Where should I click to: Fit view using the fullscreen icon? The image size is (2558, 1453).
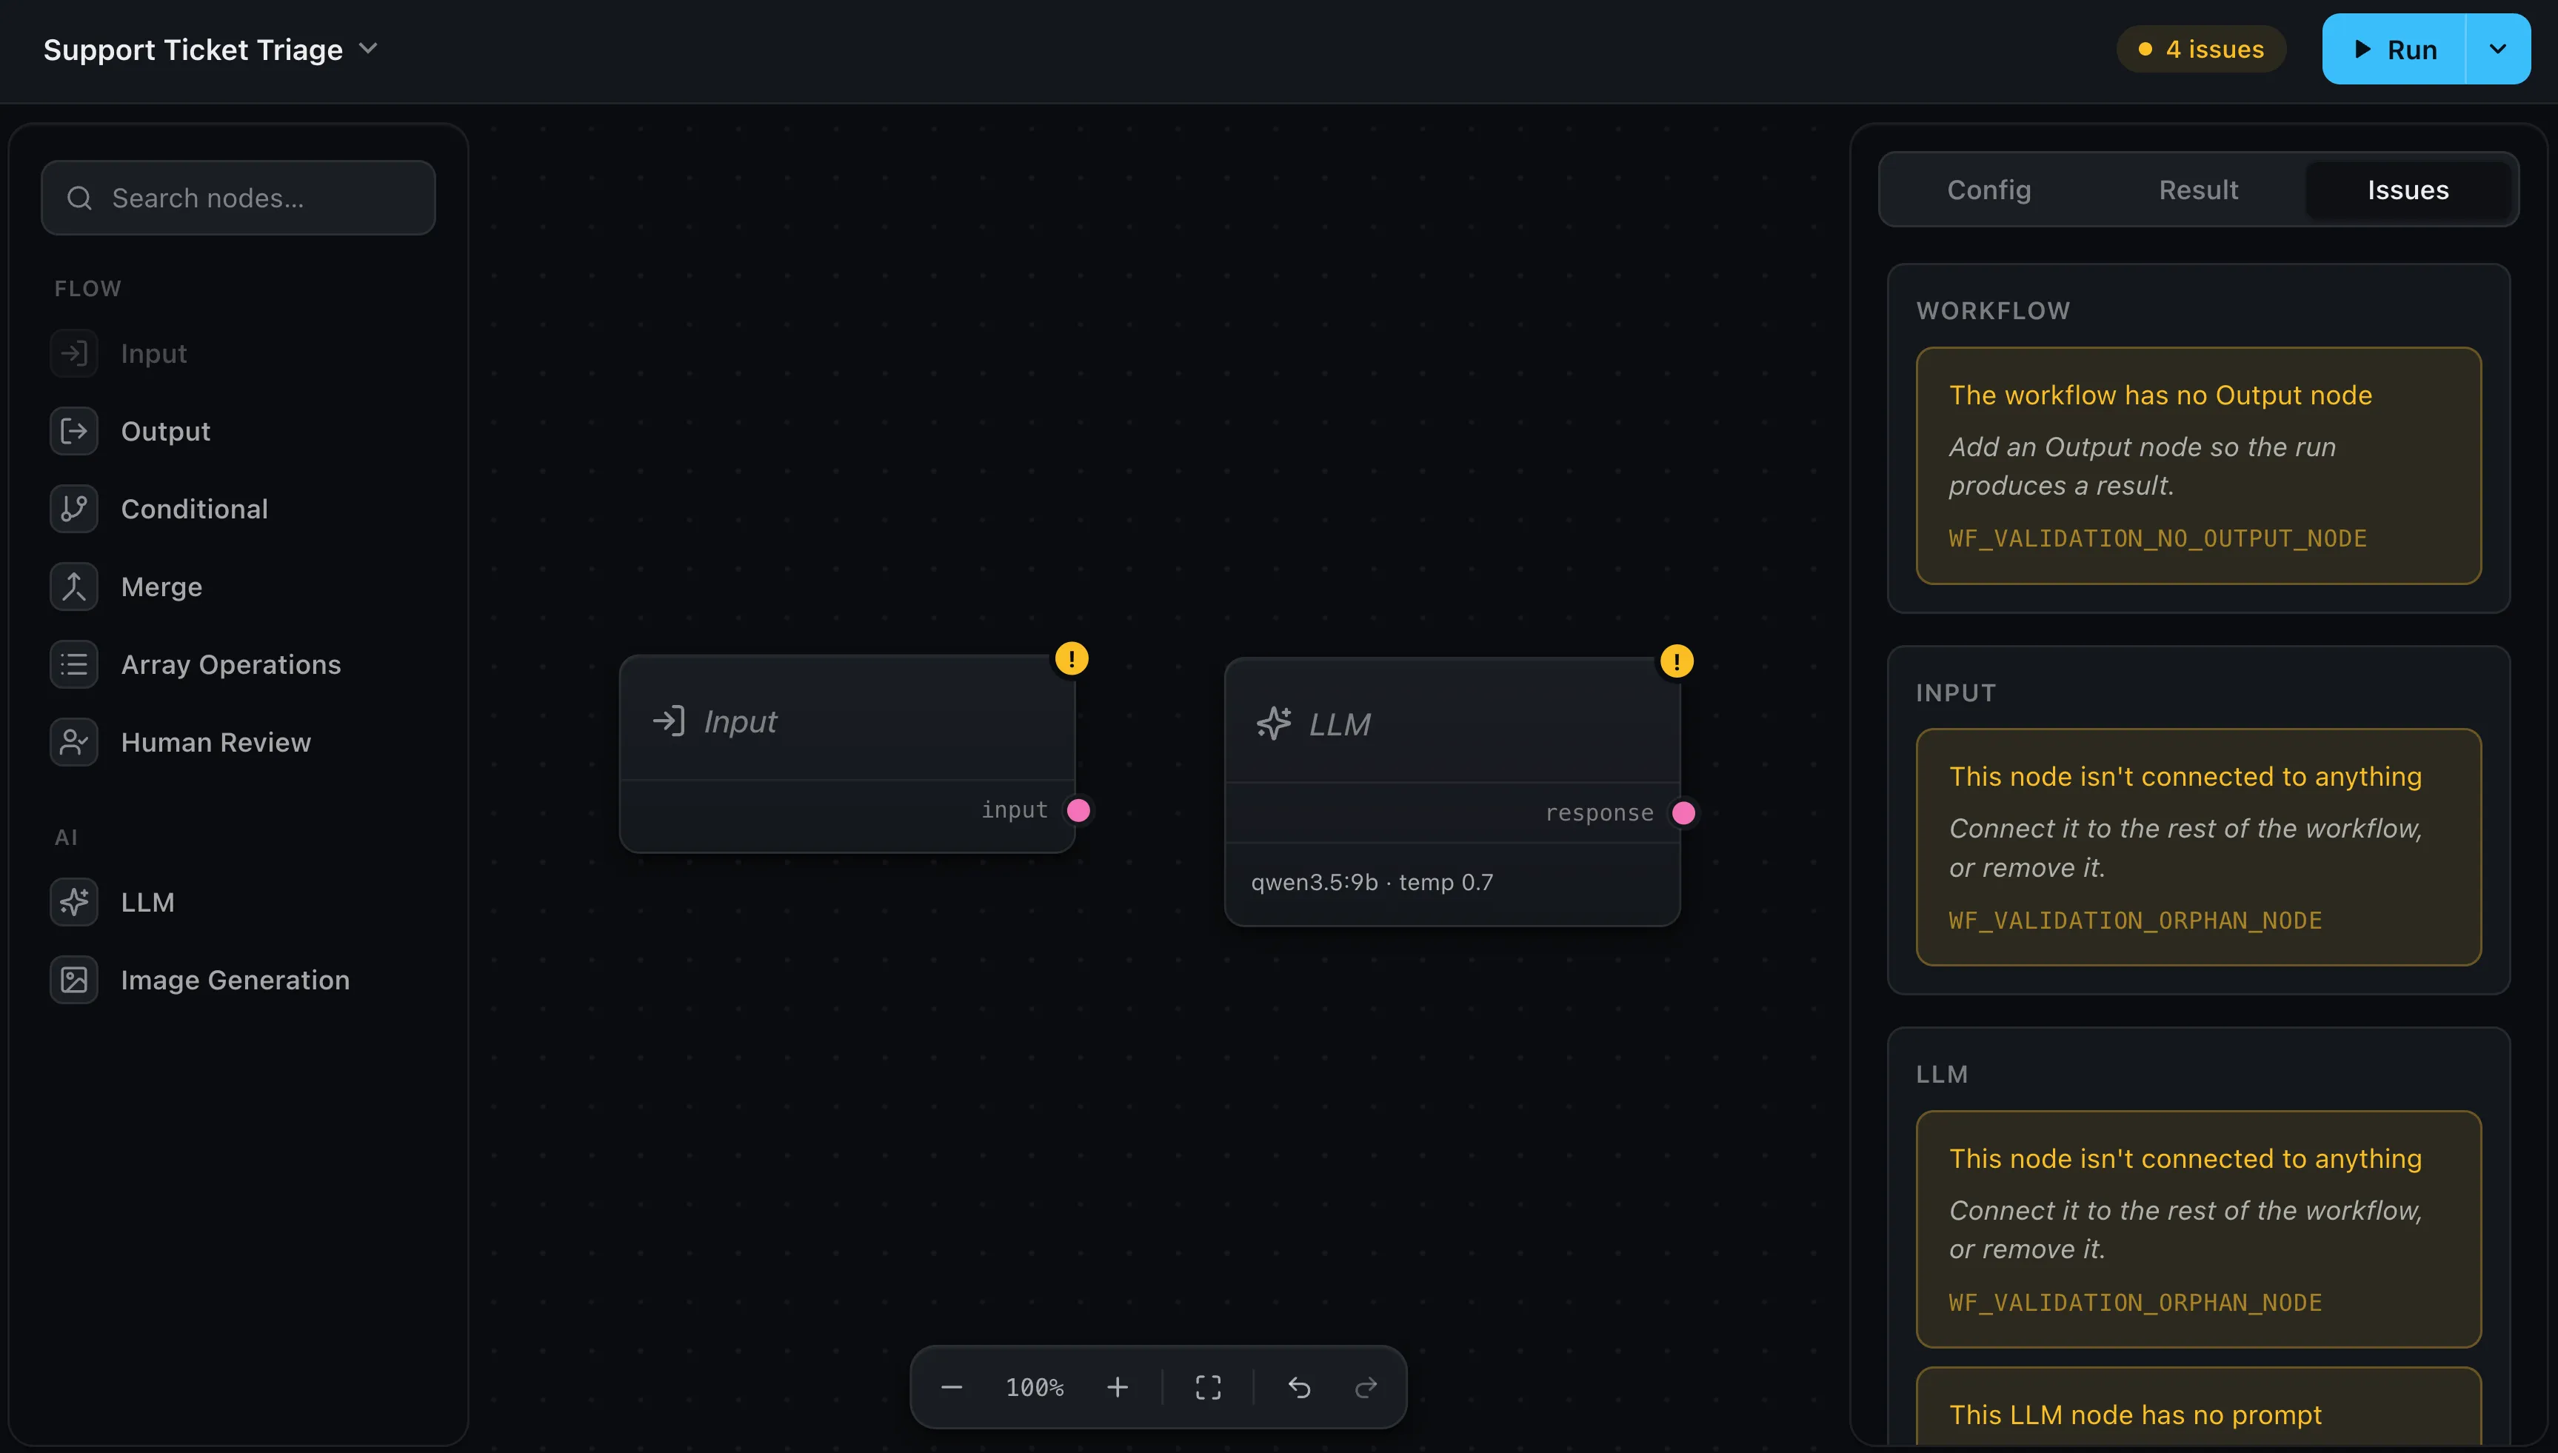coord(1208,1387)
